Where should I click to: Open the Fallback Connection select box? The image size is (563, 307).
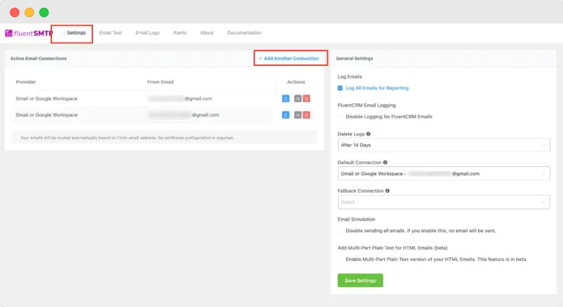pos(443,202)
